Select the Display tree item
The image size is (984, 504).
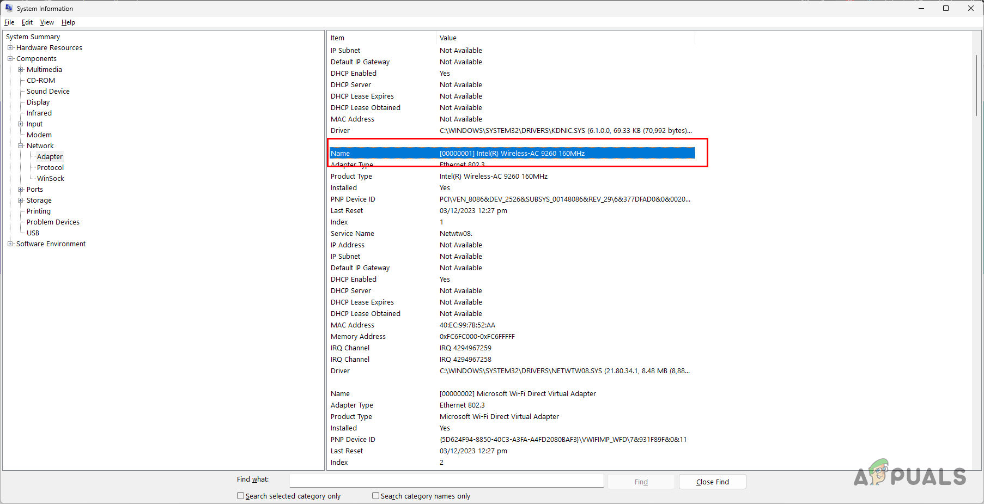coord(38,102)
